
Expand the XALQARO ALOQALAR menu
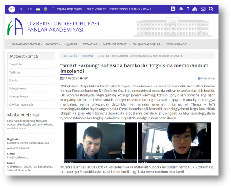pyautogui.click(x=148, y=44)
